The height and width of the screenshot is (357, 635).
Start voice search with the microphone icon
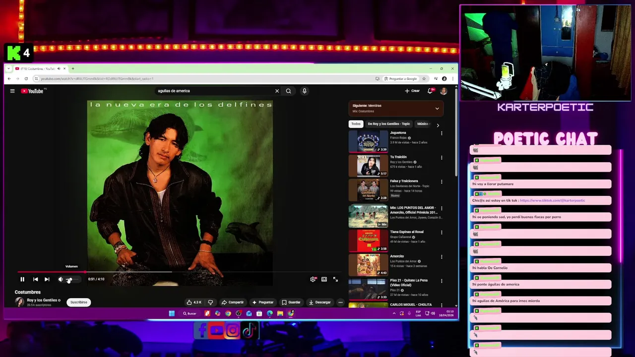click(304, 91)
